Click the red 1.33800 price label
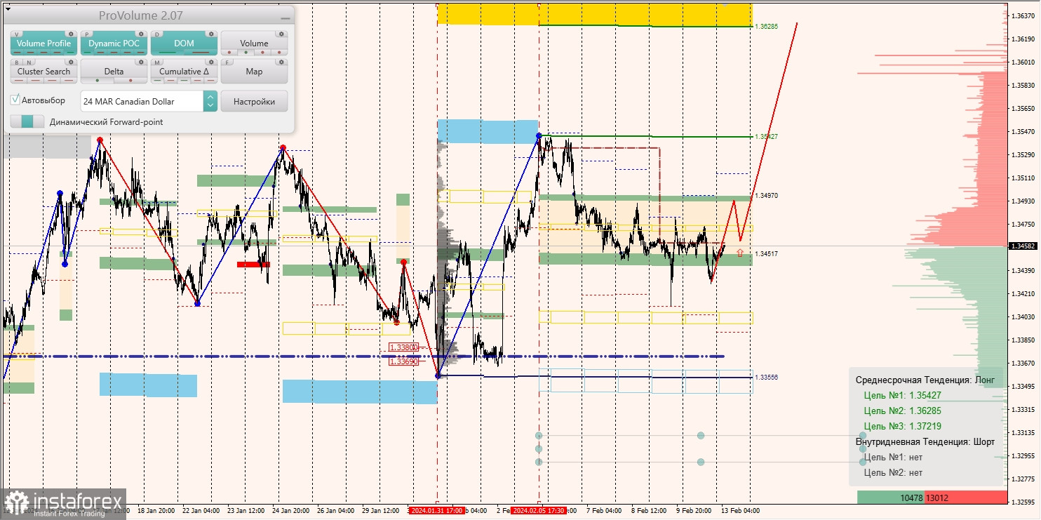The height and width of the screenshot is (520, 1041). [x=403, y=347]
